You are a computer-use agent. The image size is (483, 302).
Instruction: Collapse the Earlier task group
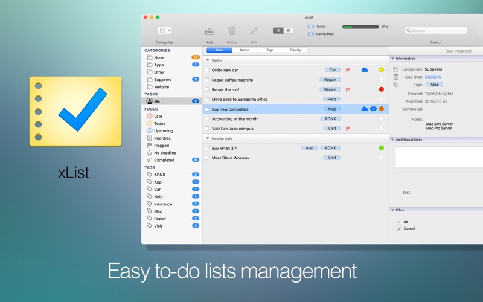click(208, 60)
